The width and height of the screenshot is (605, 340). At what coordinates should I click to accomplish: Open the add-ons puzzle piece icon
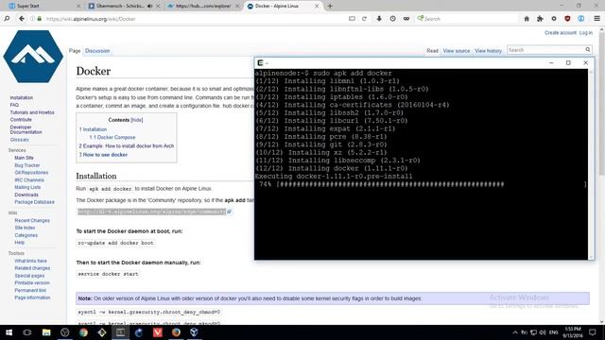click(x=540, y=19)
